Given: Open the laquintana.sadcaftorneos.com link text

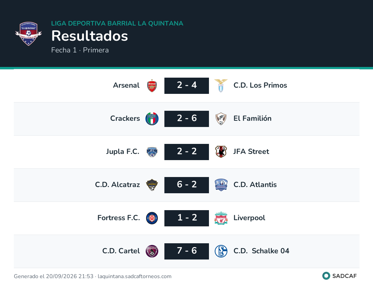Looking at the screenshot, I should tap(134, 276).
